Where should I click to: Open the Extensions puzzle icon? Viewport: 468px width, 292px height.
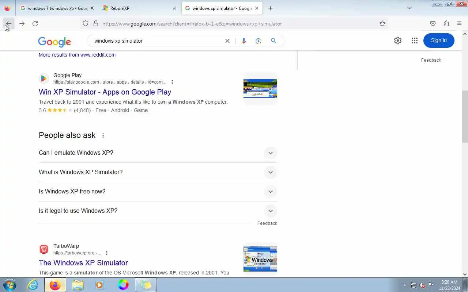tap(446, 24)
